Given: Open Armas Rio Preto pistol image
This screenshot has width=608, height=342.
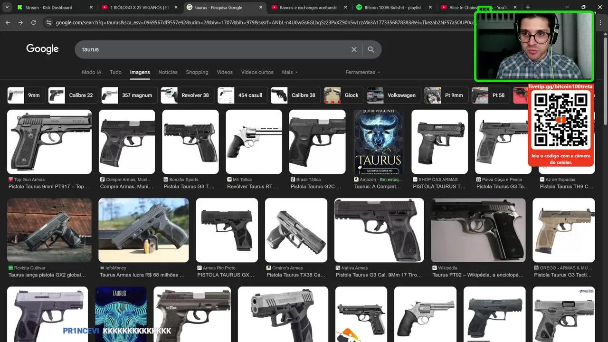Looking at the screenshot, I should point(227,230).
